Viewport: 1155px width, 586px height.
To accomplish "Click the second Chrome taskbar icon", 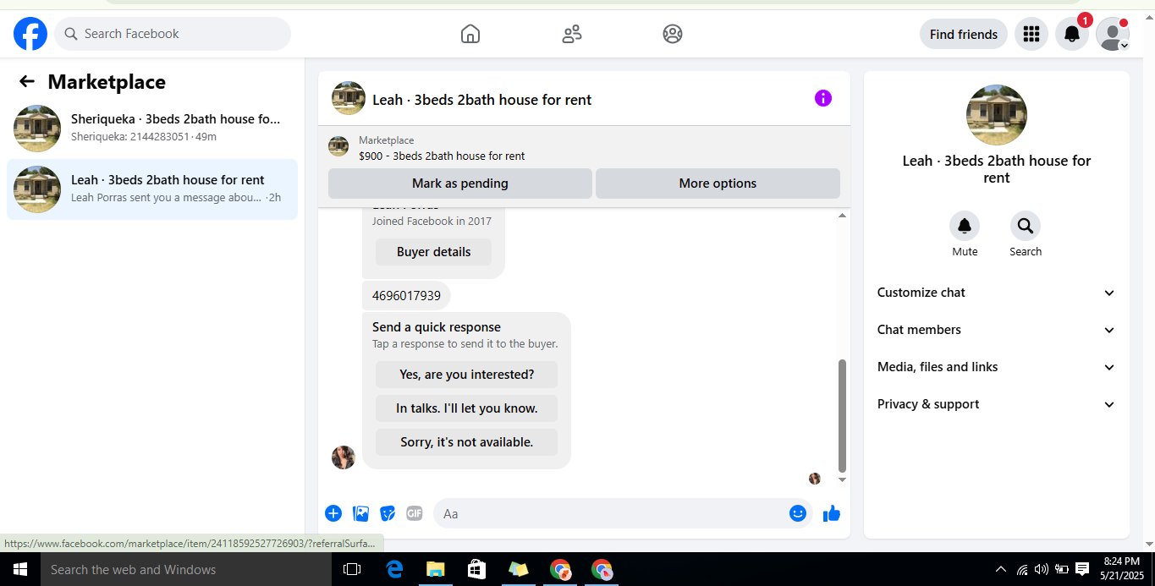I will click(601, 569).
